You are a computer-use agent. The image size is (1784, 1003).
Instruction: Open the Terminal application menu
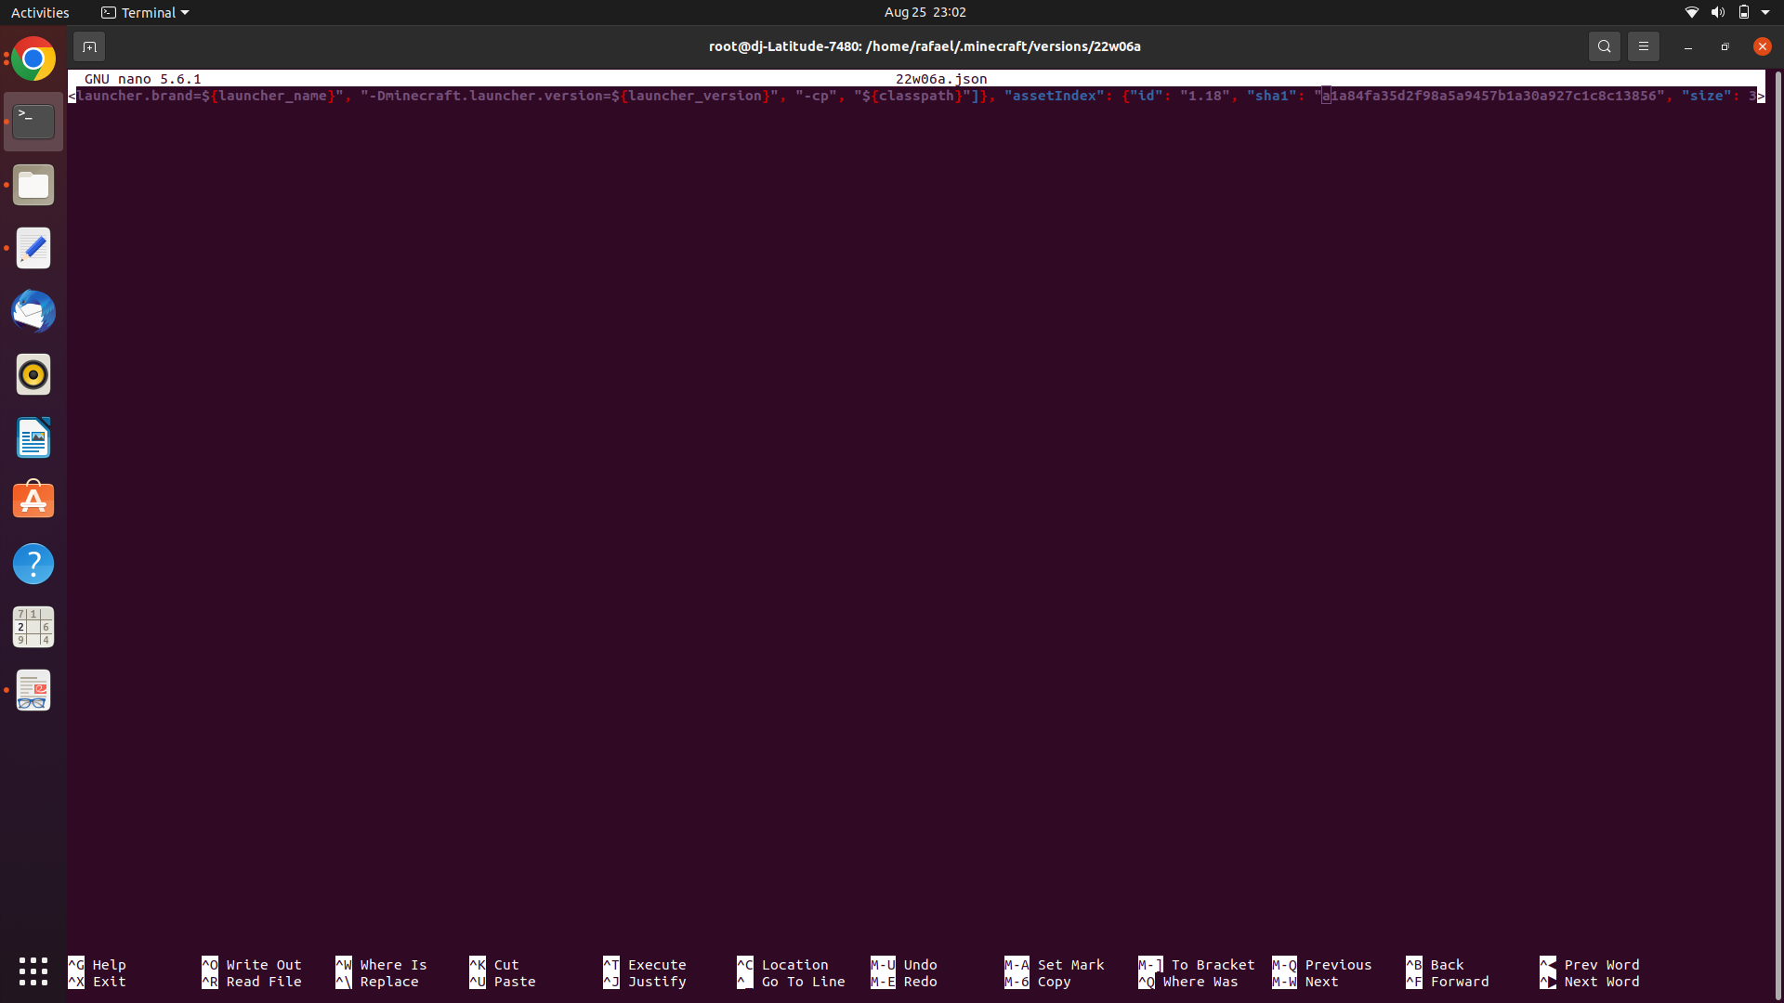(144, 12)
